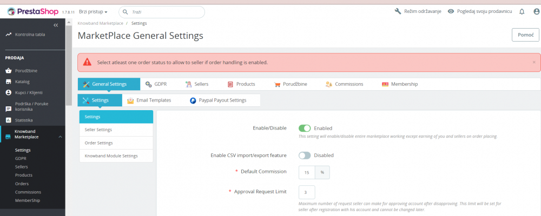Screen dimensions: 541x216
Task: Click the Pomoć help button
Action: point(525,35)
